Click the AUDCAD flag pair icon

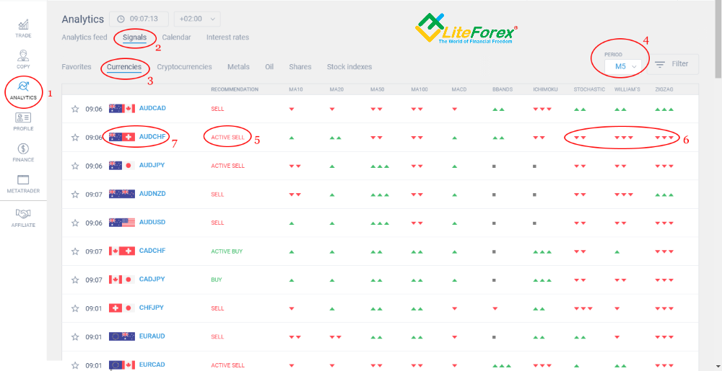point(122,108)
